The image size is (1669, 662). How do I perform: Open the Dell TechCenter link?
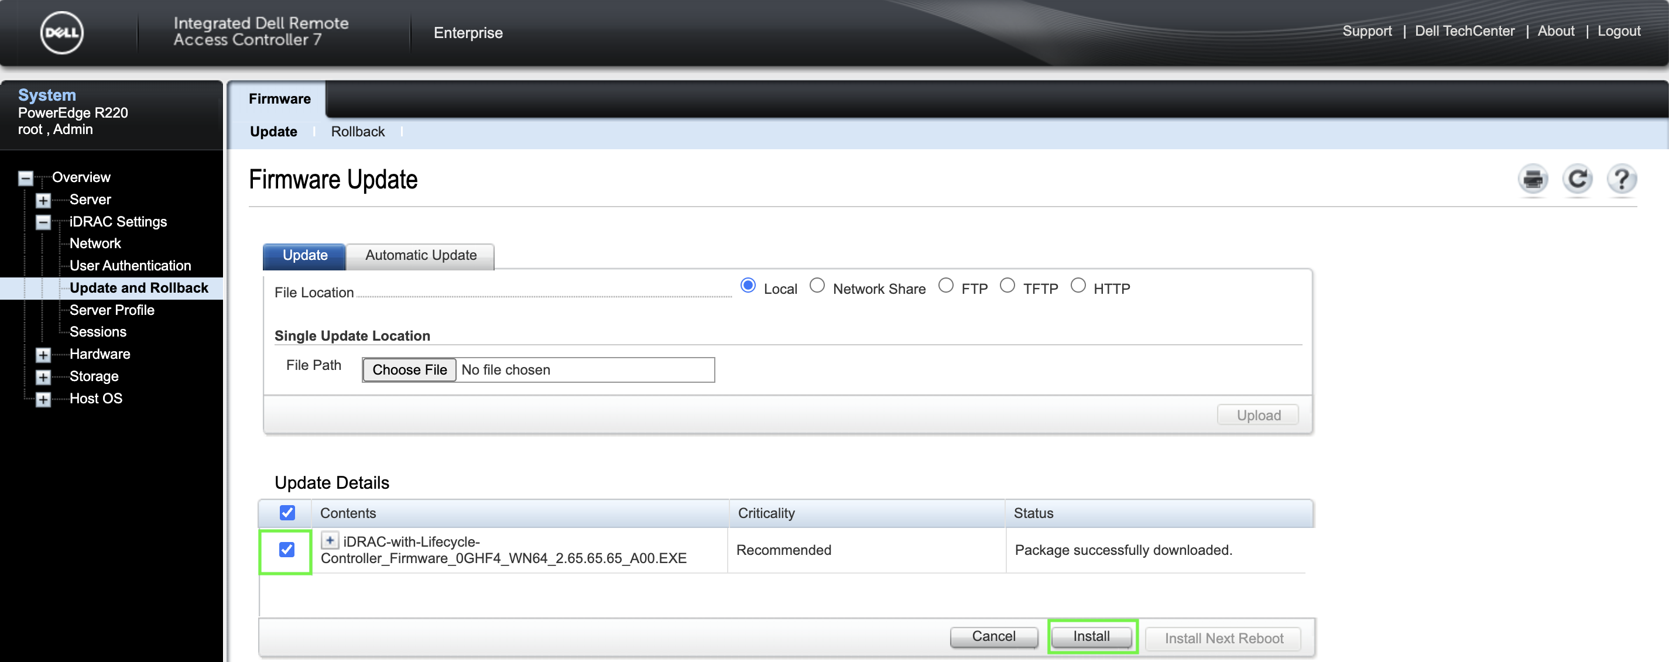tap(1464, 31)
